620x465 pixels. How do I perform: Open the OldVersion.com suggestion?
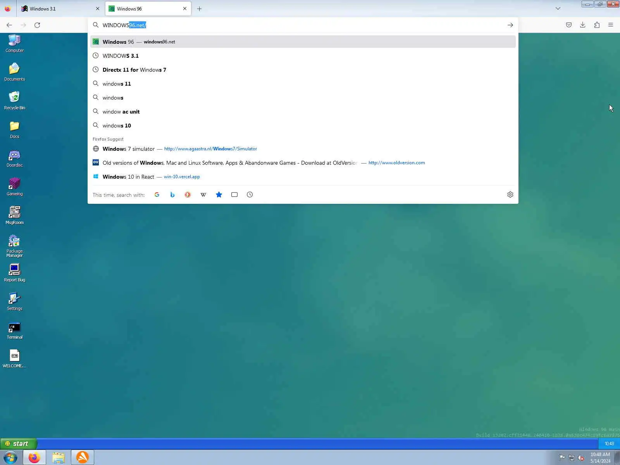click(303, 163)
